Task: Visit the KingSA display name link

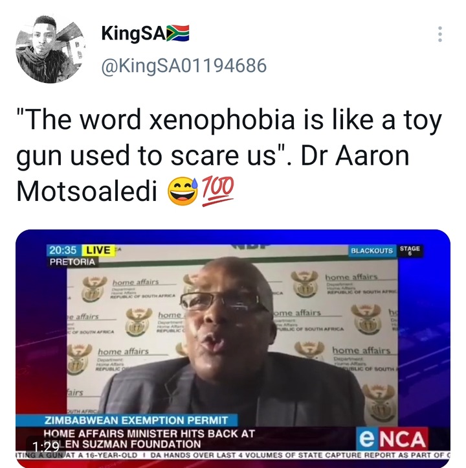Action: point(133,33)
